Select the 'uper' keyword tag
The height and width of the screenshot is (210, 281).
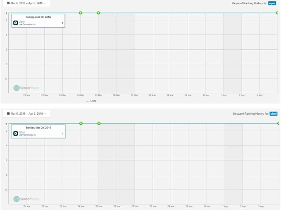coord(272,3)
